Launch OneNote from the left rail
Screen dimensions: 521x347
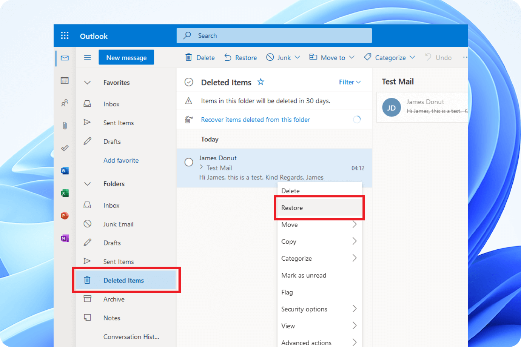pos(65,238)
